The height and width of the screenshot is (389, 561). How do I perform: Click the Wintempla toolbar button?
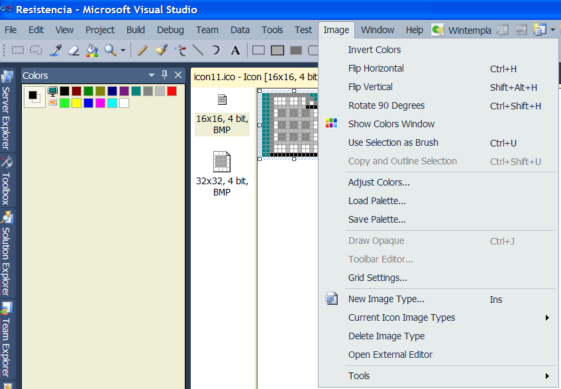(462, 30)
